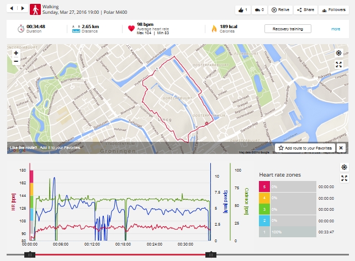This screenshot has height=261, width=355.
Task: Click the Recovery training button
Action: click(288, 29)
